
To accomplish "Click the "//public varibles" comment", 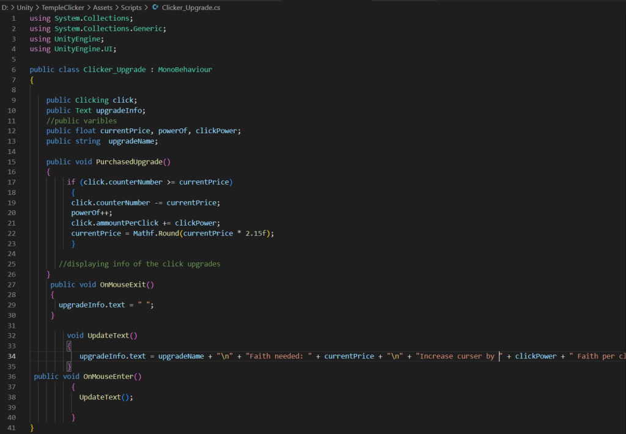I will point(81,120).
